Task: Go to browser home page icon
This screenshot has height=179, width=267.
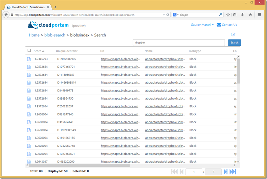Action: [x=250, y=15]
